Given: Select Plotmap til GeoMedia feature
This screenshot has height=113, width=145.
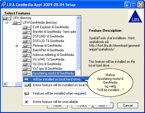Looking at the screenshot, I should pos(47,46).
